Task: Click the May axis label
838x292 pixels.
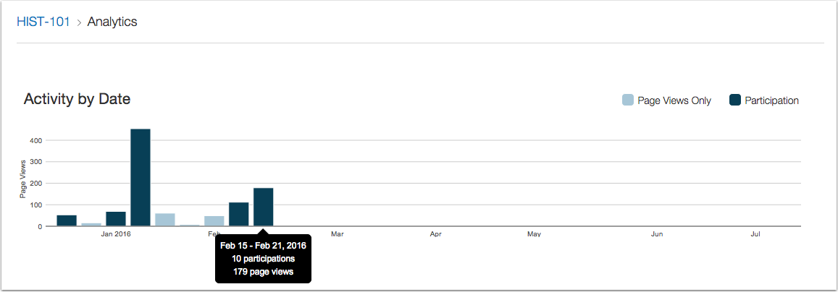Action: [534, 234]
